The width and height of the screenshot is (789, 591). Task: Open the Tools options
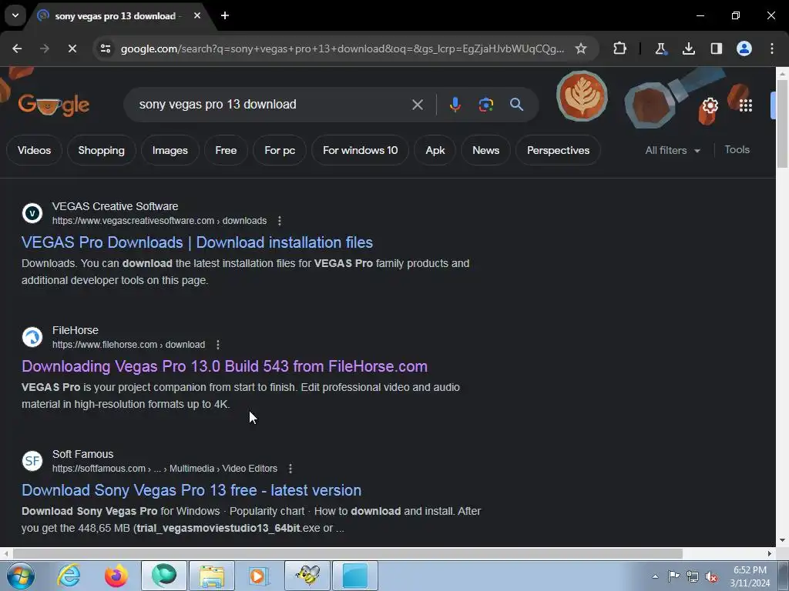click(x=737, y=150)
